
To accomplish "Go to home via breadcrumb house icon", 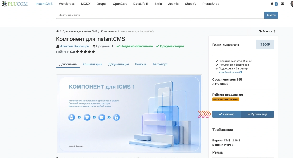I will click(x=57, y=31).
